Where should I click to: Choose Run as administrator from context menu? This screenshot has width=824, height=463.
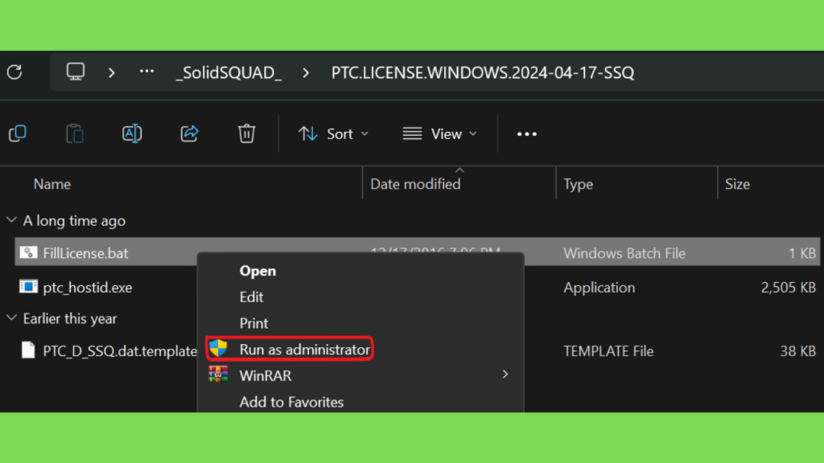(304, 350)
